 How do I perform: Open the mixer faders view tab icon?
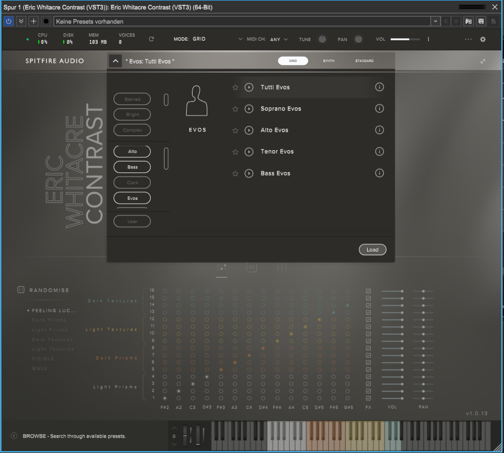(282, 267)
